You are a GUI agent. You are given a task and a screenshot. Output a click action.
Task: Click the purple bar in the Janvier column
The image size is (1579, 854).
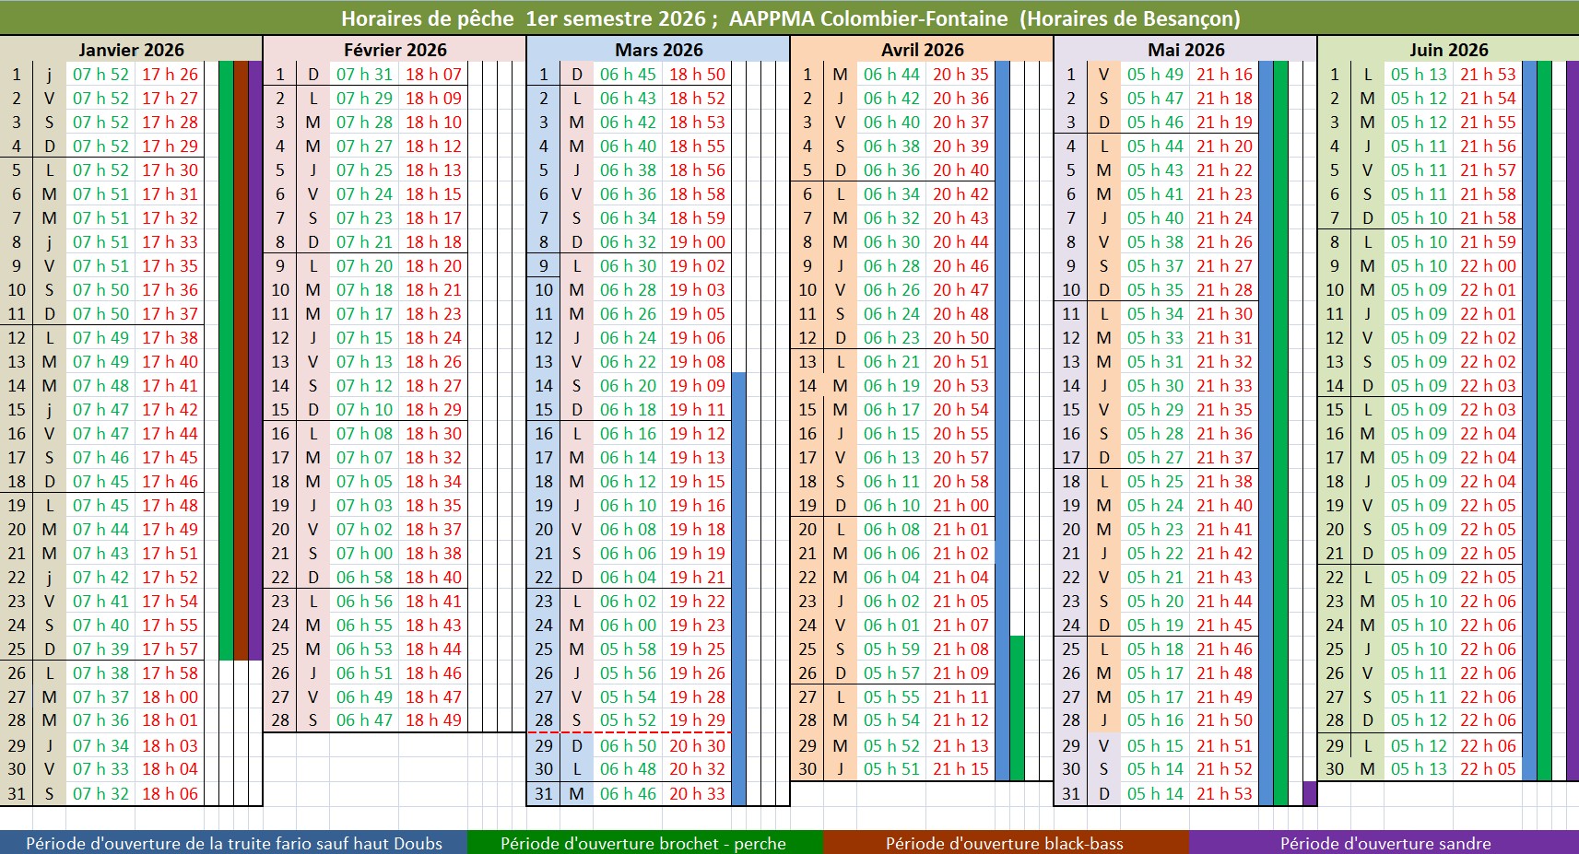pyautogui.click(x=255, y=359)
